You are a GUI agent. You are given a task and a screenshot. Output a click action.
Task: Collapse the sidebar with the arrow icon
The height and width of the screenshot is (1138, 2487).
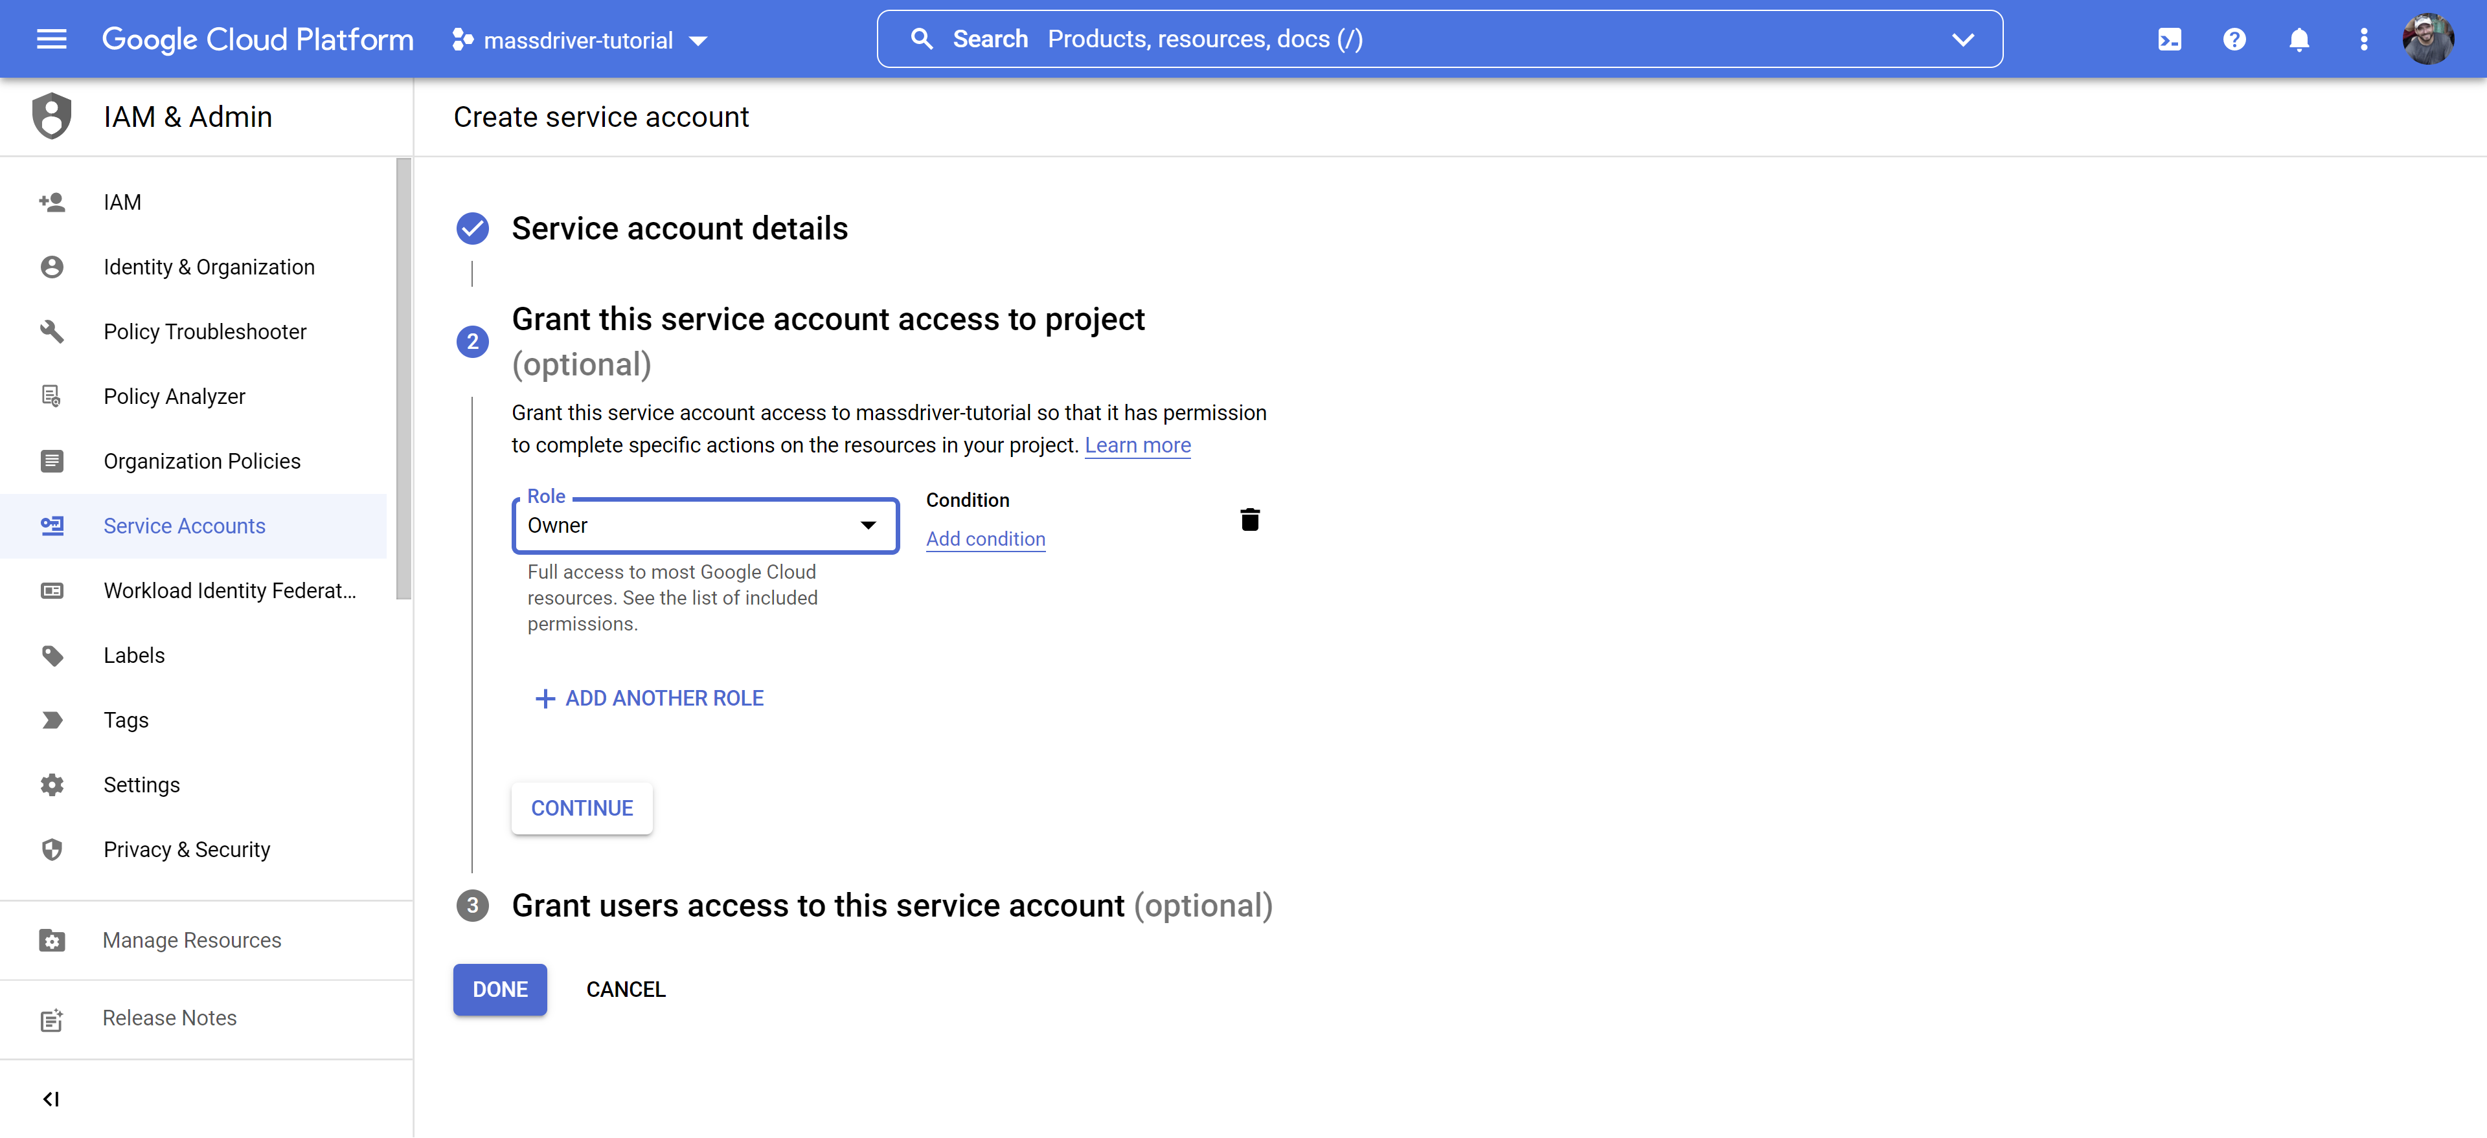[51, 1099]
